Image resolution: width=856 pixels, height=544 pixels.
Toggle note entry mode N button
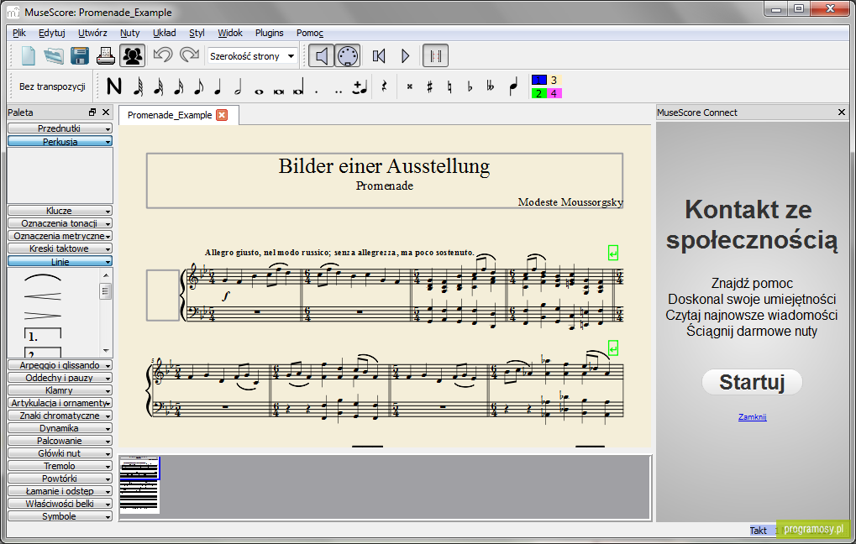pyautogui.click(x=114, y=86)
